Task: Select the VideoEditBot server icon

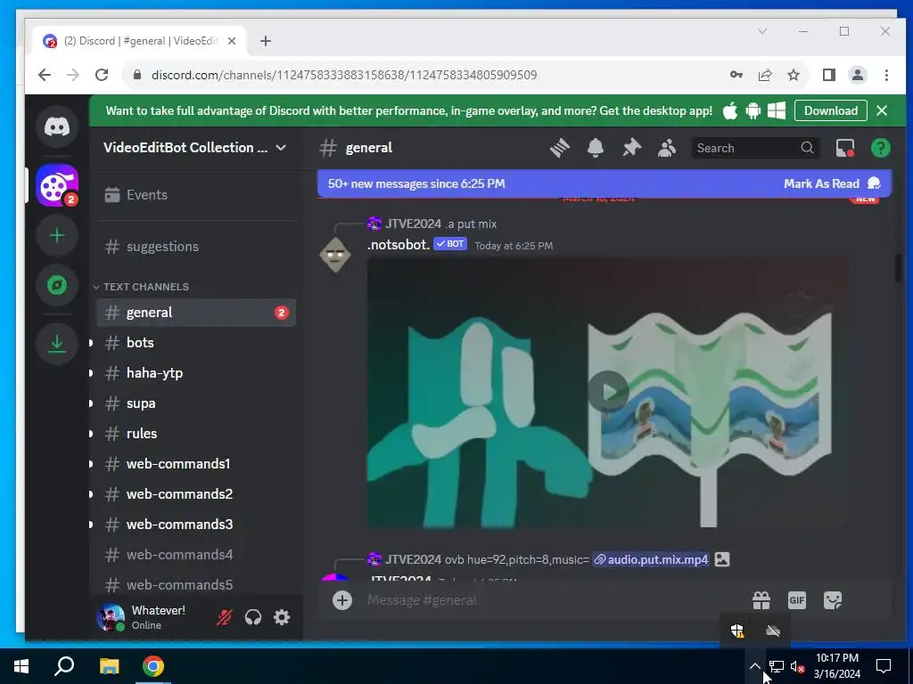Action: coord(57,185)
